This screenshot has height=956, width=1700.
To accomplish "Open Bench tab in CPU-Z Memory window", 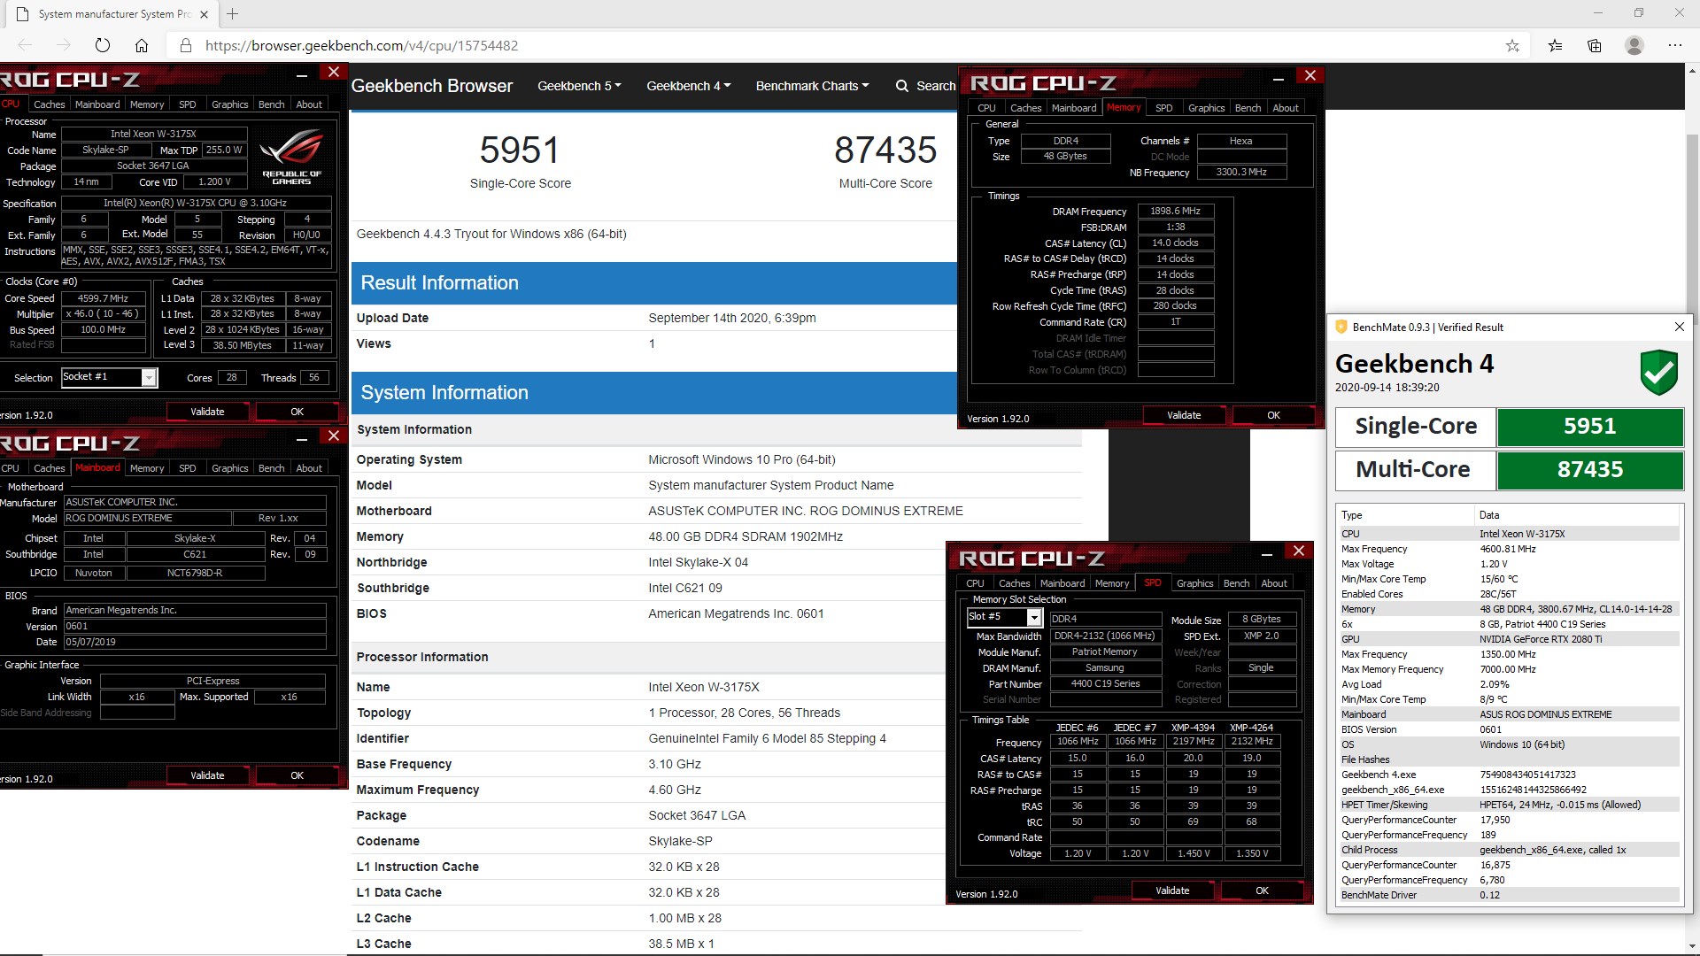I will click(1248, 108).
